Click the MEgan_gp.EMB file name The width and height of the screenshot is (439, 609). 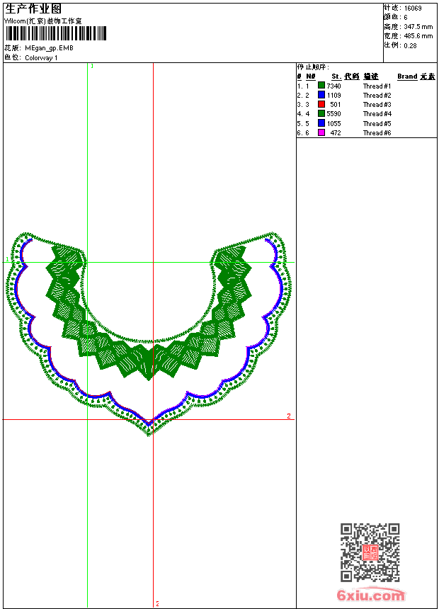(49, 48)
